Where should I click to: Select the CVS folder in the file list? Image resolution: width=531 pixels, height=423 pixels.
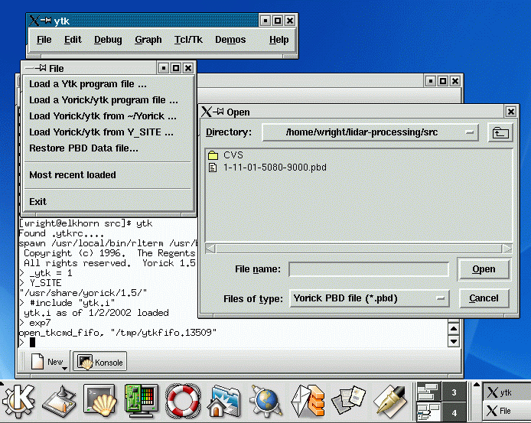point(233,155)
